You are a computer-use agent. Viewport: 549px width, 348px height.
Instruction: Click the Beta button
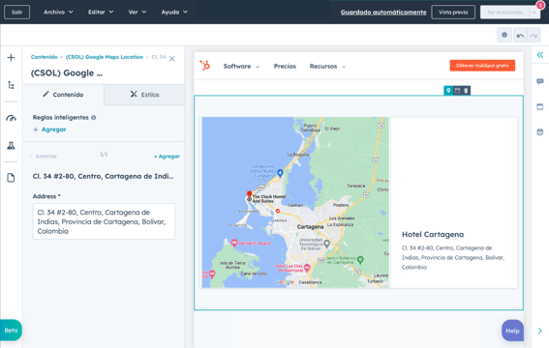point(11,331)
